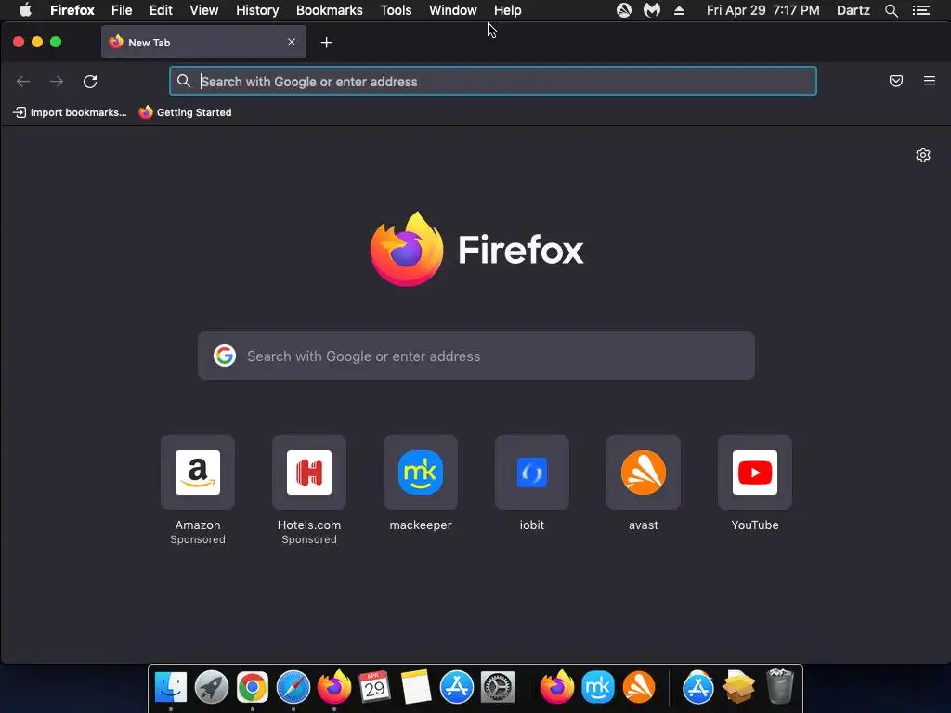This screenshot has width=951, height=713.
Task: Open Notification Center list icon
Action: pos(920,10)
